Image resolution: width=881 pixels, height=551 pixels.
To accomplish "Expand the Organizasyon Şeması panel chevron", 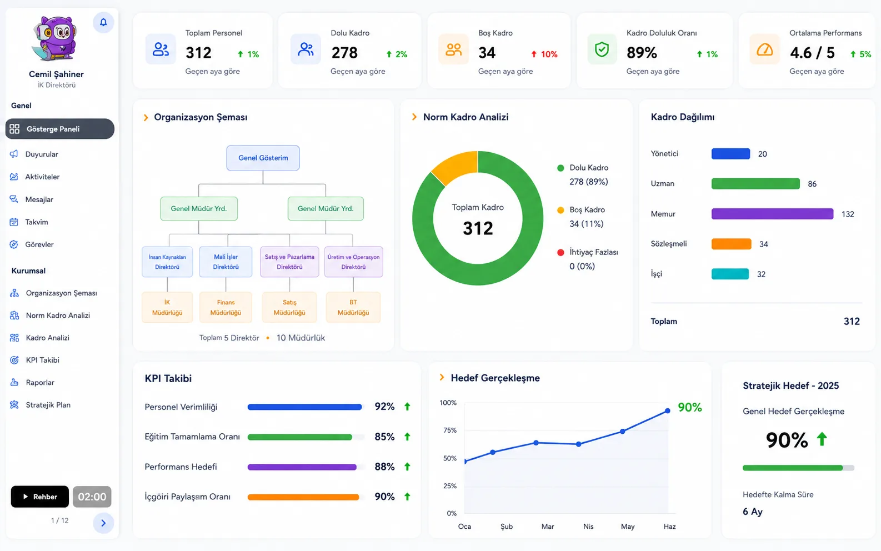I will [x=146, y=118].
